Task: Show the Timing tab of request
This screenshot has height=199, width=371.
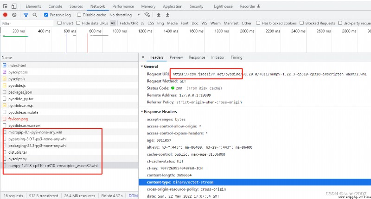Action: (237, 57)
